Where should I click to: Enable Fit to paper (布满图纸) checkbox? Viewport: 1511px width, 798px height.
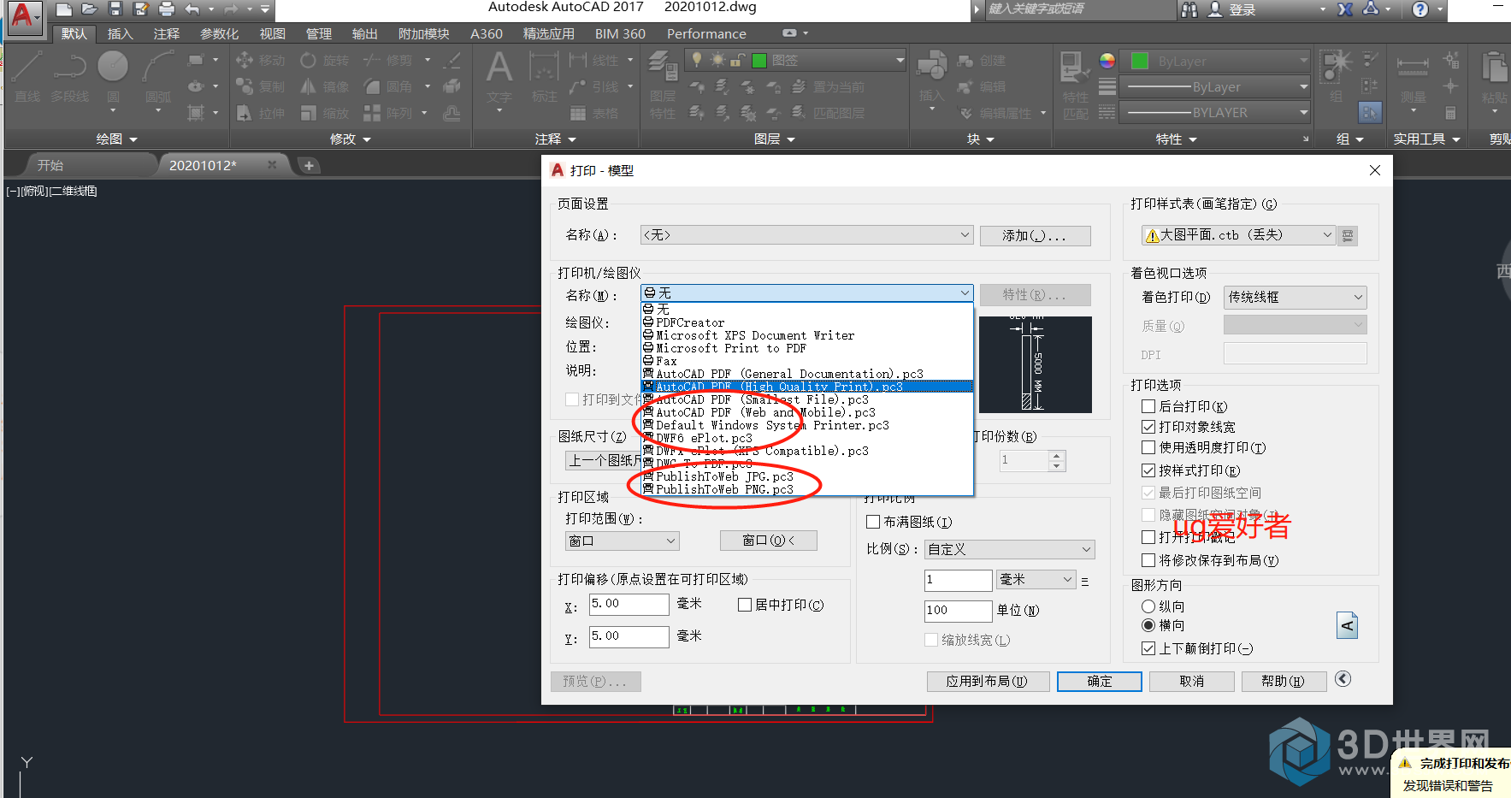click(x=873, y=522)
